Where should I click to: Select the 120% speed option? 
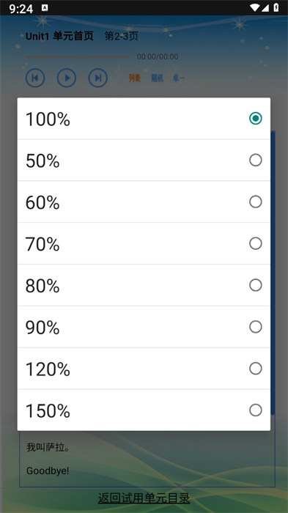coord(144,369)
